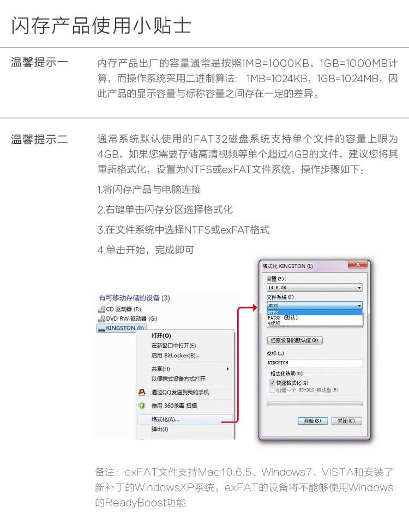Select 格式化(A)... in the context menu
Viewport: 409px width, 513px height.
(x=185, y=419)
